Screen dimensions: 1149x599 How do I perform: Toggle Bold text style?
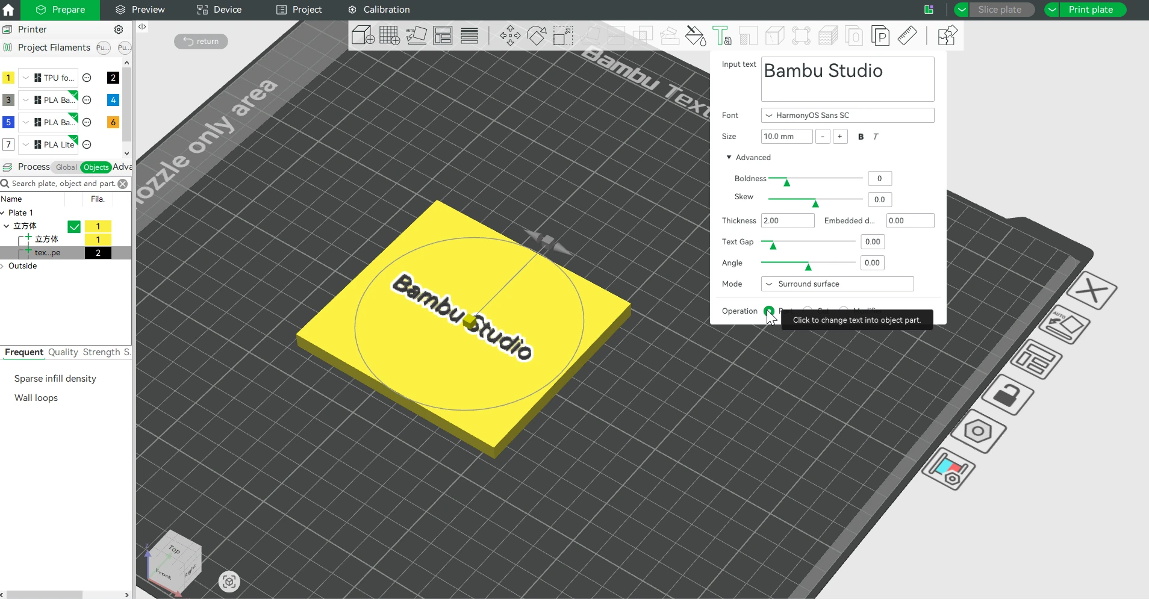[861, 137]
